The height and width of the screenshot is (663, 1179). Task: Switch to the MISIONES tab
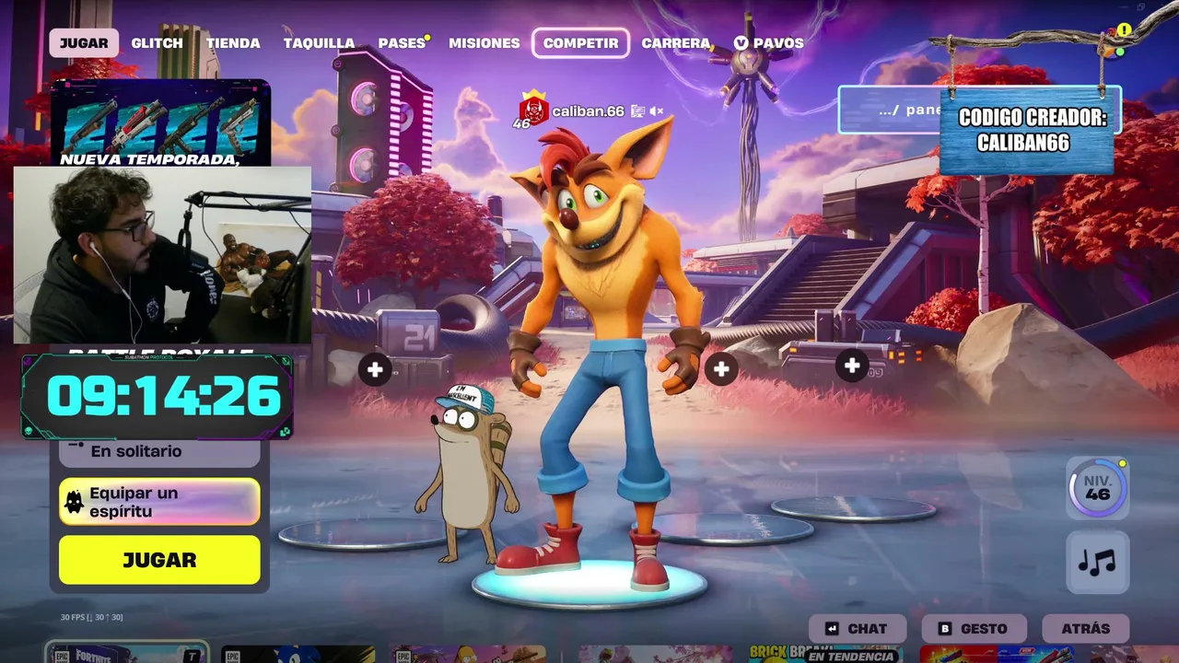pyautogui.click(x=484, y=43)
